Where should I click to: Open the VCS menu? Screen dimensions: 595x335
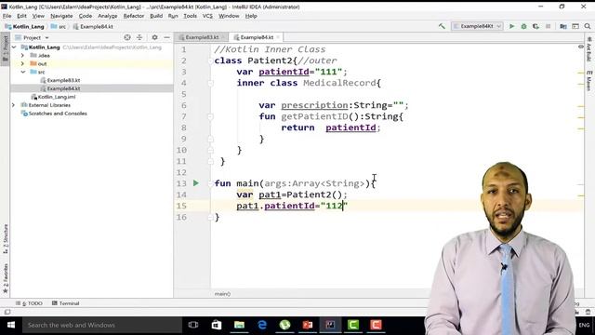click(x=207, y=16)
